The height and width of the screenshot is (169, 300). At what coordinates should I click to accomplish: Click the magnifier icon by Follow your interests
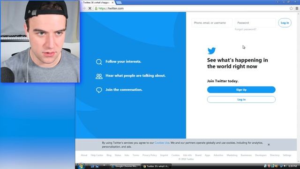coord(99,61)
